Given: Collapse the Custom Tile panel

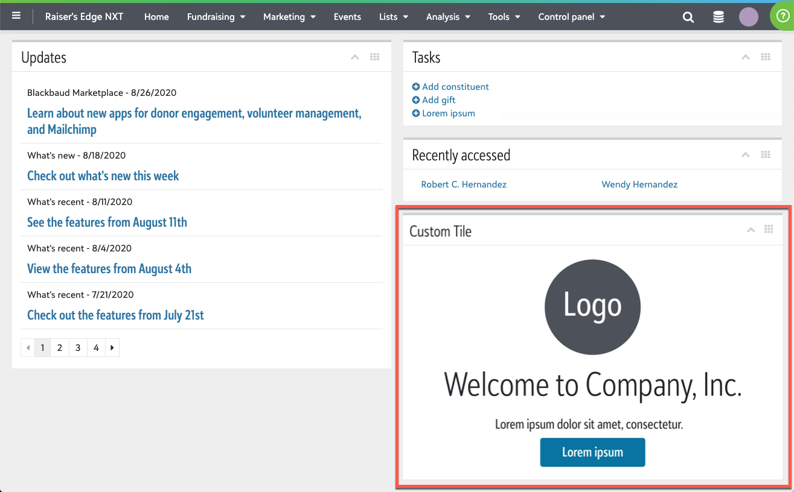Looking at the screenshot, I should tap(751, 230).
